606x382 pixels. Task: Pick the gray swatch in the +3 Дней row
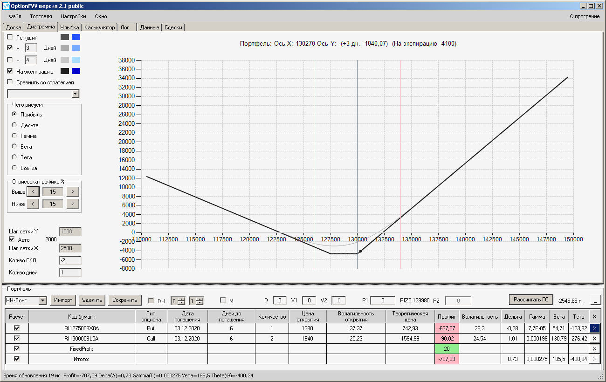tap(65, 48)
